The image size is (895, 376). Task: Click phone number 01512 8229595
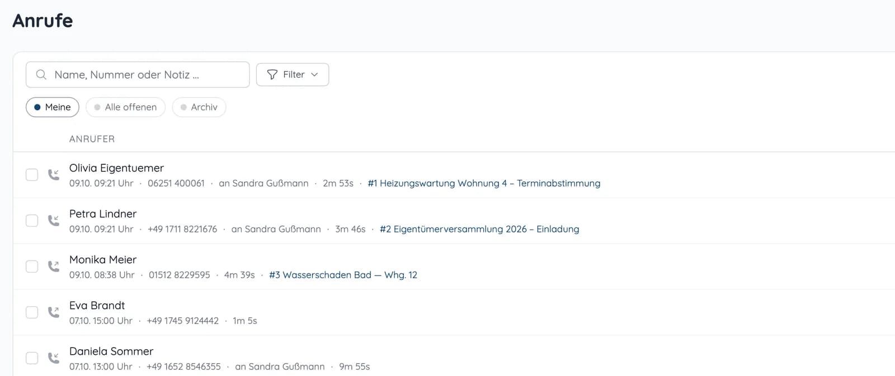pyautogui.click(x=180, y=275)
